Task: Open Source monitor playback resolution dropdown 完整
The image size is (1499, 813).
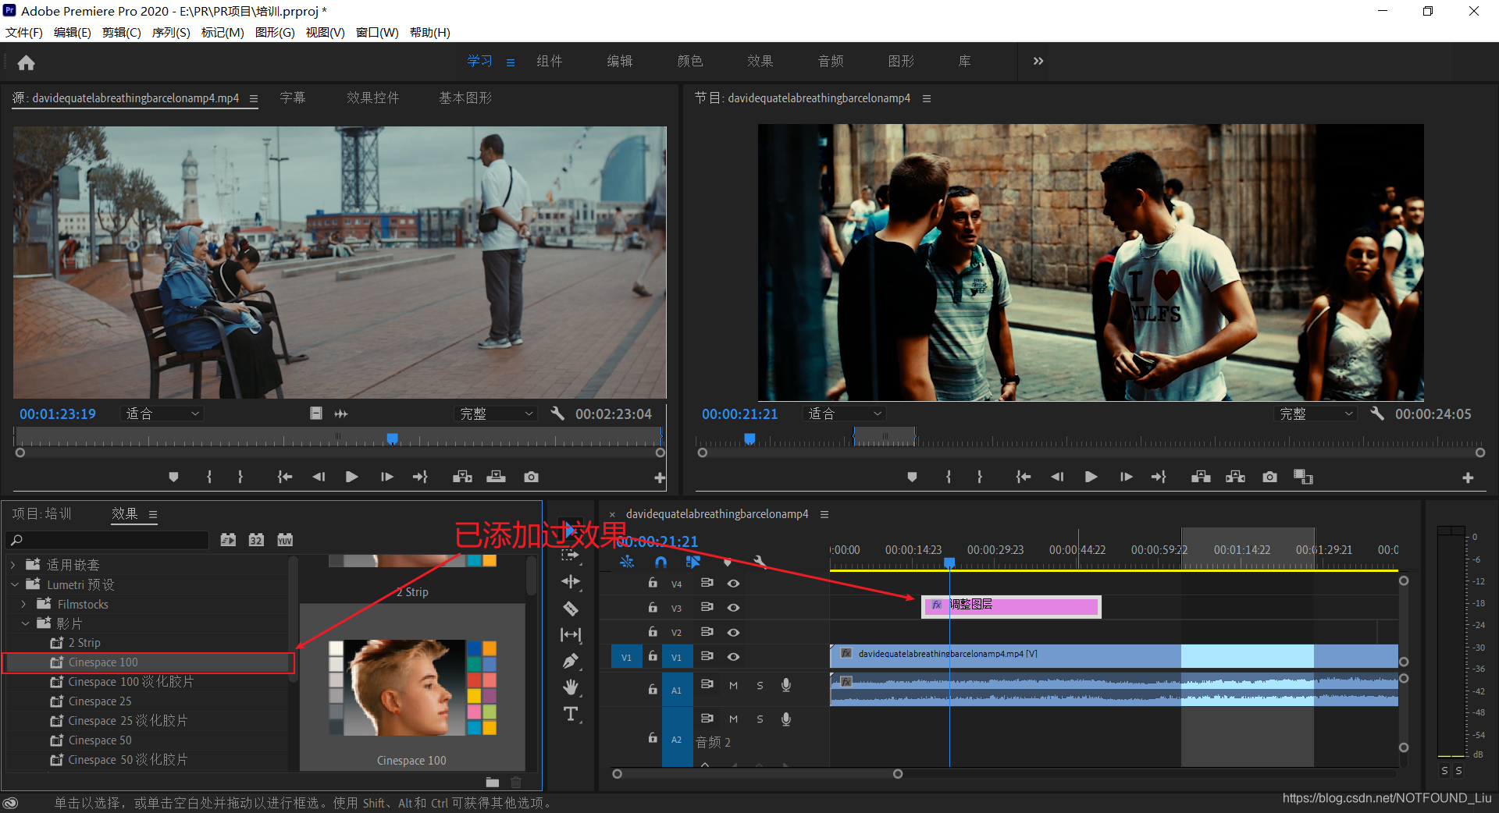Action: [497, 414]
